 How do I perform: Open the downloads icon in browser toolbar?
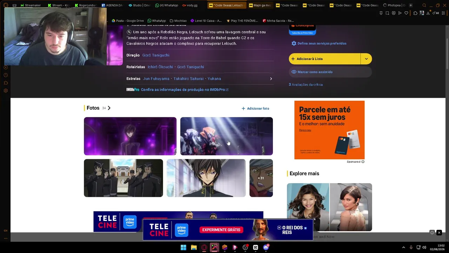pyautogui.click(x=429, y=13)
